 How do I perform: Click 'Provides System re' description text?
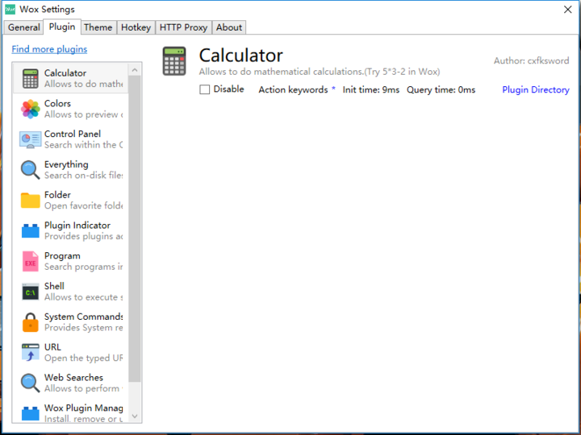pos(84,328)
